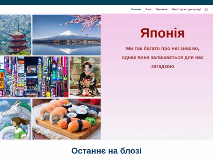213x160 pixels.
Task: Click the neon Tokyo street photo
Action: (x=34, y=77)
